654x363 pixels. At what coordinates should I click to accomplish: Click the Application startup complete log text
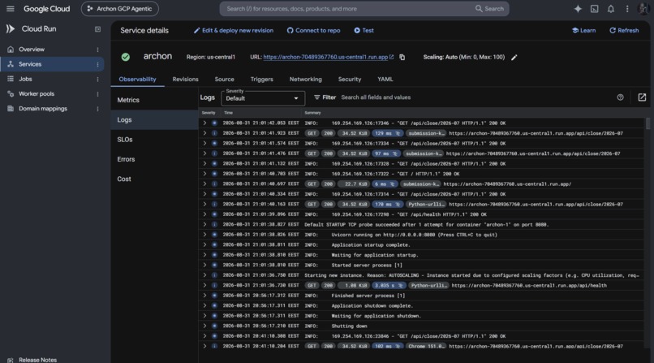click(x=371, y=245)
